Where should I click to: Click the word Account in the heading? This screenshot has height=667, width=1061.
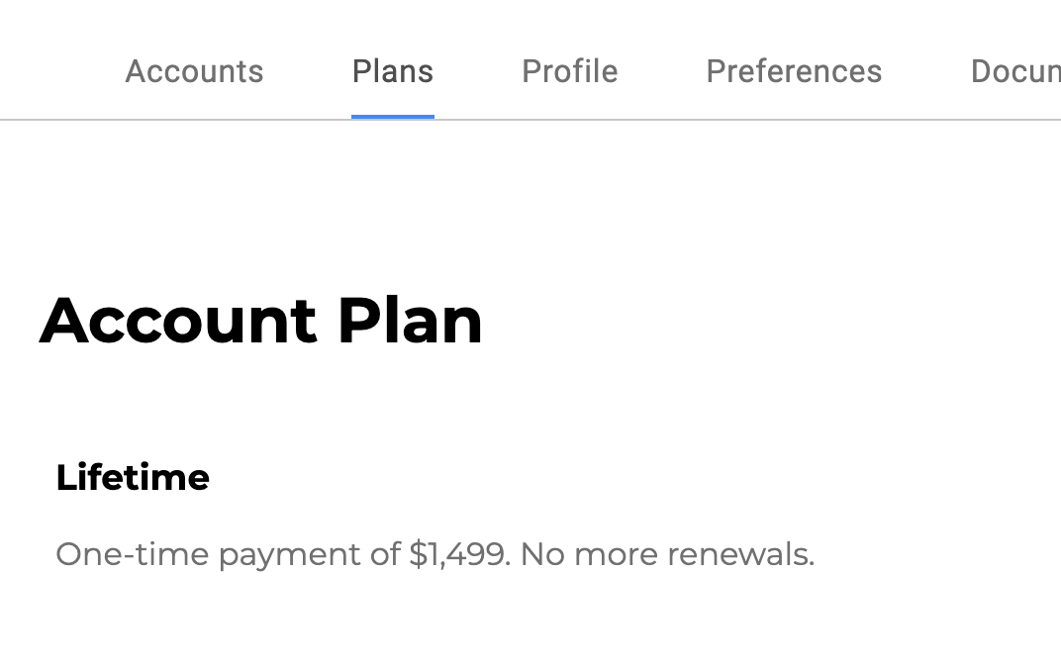[178, 321]
